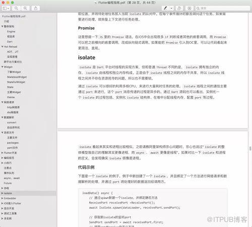Open the sidebar view options menu

(6, 8)
